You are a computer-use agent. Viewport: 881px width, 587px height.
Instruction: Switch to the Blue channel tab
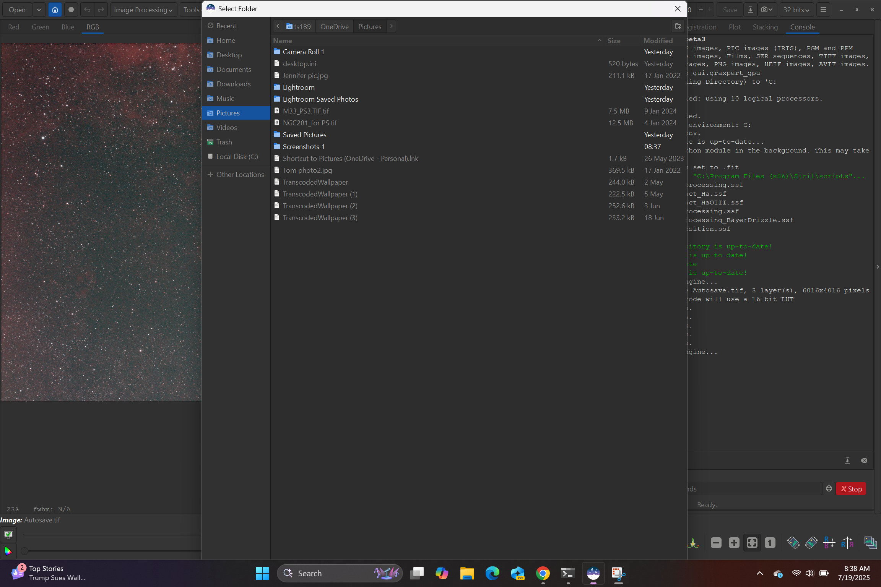tap(68, 27)
